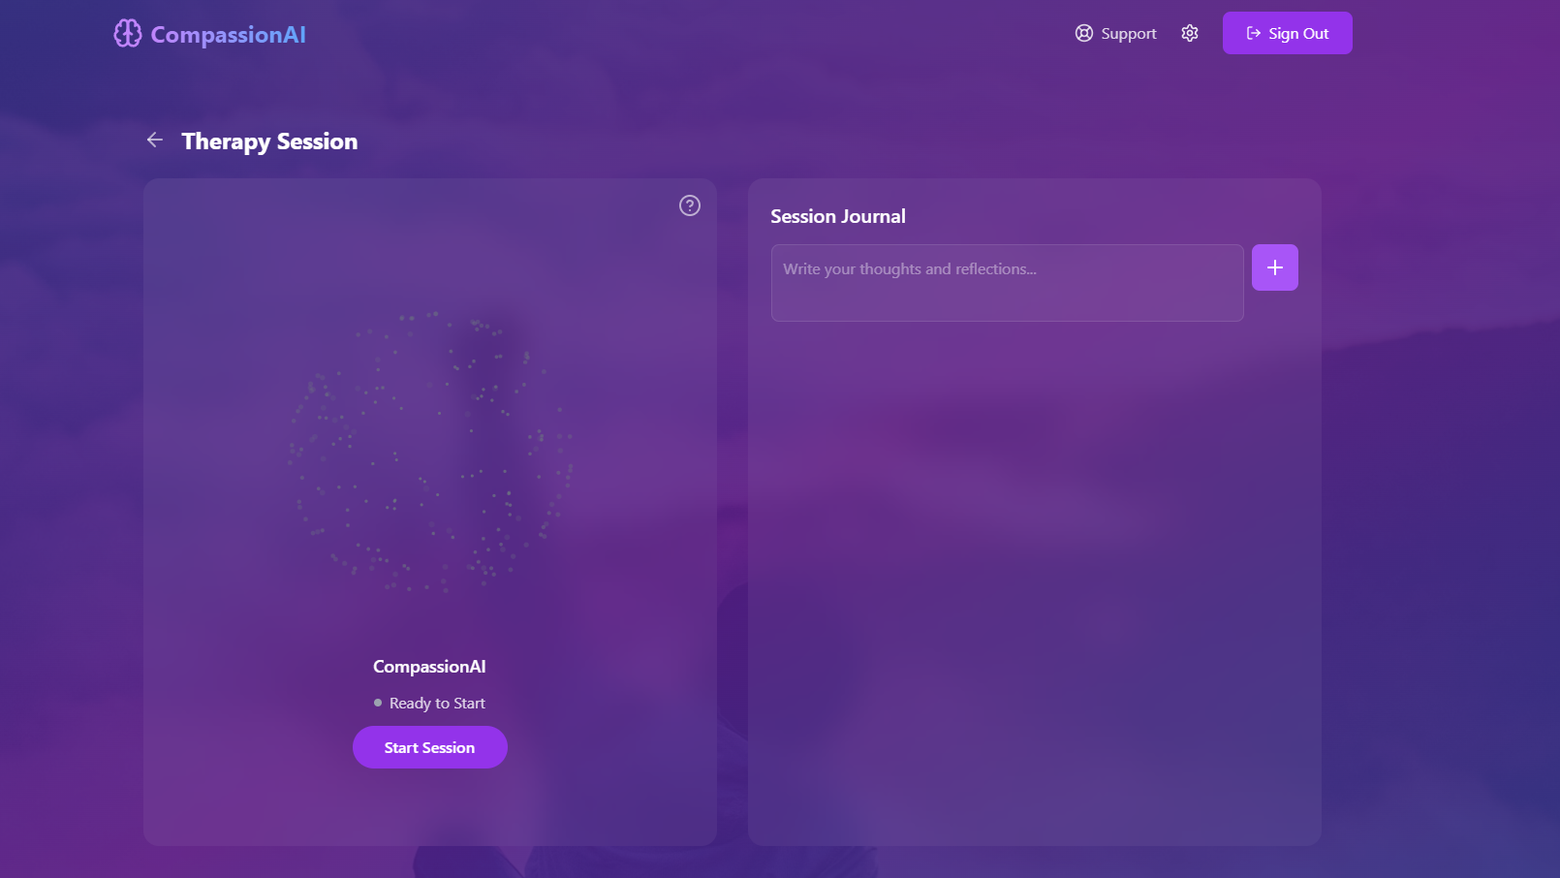Open the Support link text
The image size is (1560, 878).
pyautogui.click(x=1129, y=33)
